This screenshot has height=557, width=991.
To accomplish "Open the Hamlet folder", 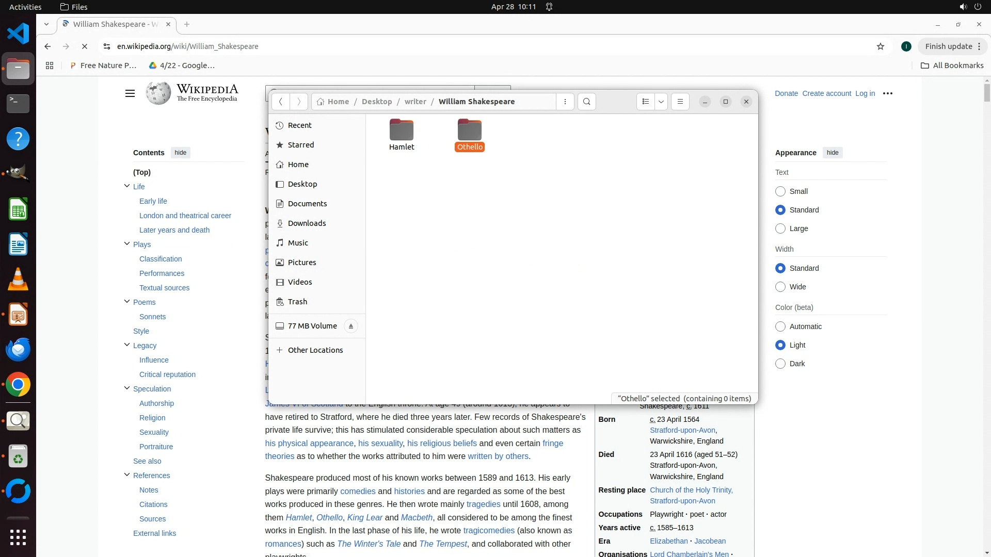I will 402,135.
